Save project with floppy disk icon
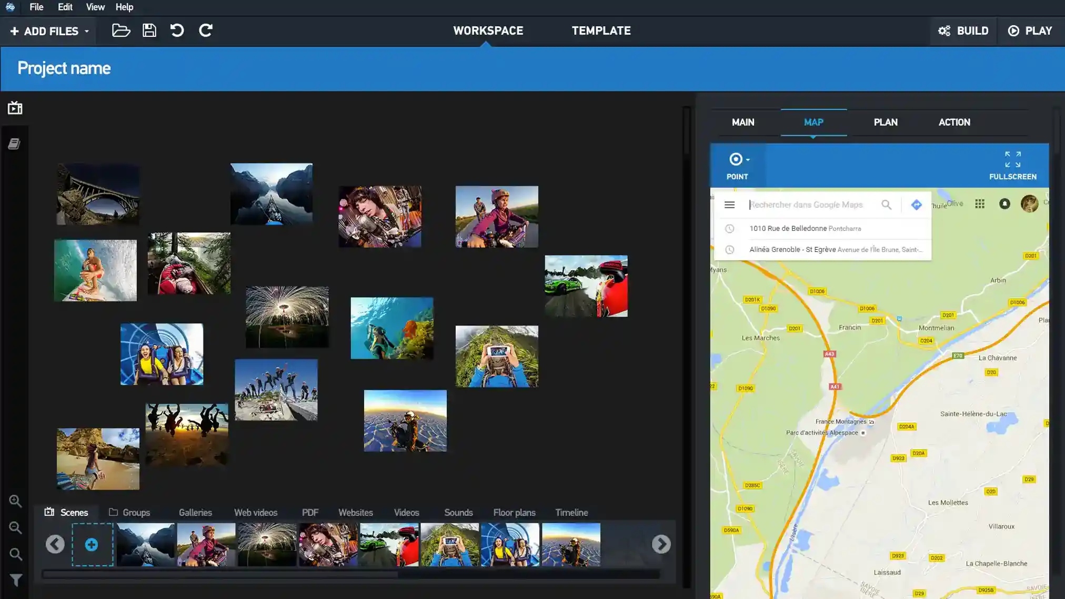The width and height of the screenshot is (1065, 599). 149,31
